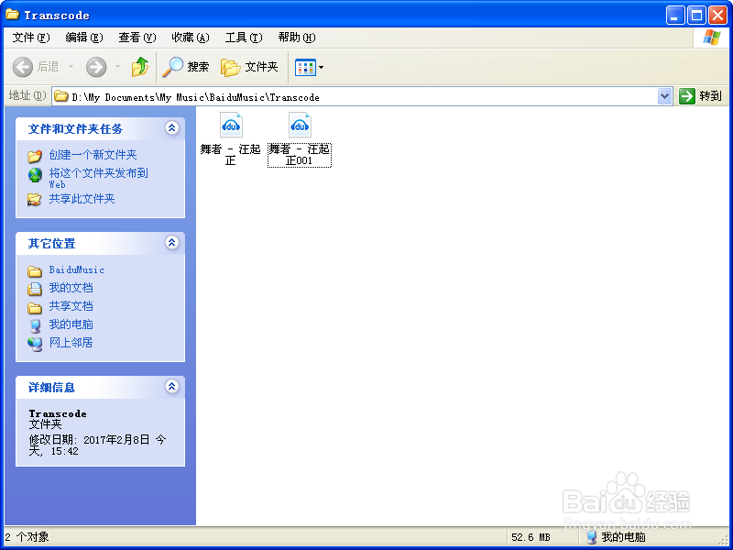Click the Forward arrow toolbar icon
Screen dimensions: 733x550
96,67
